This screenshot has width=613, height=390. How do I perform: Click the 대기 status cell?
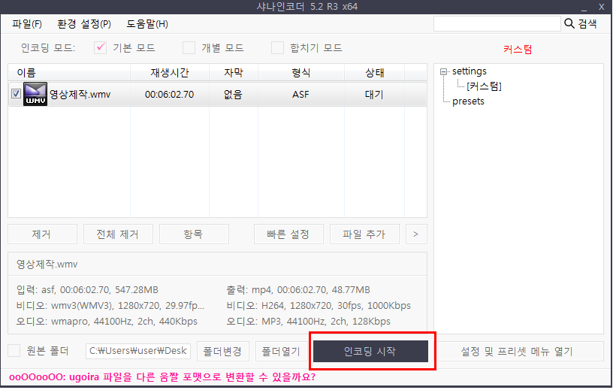click(x=374, y=94)
